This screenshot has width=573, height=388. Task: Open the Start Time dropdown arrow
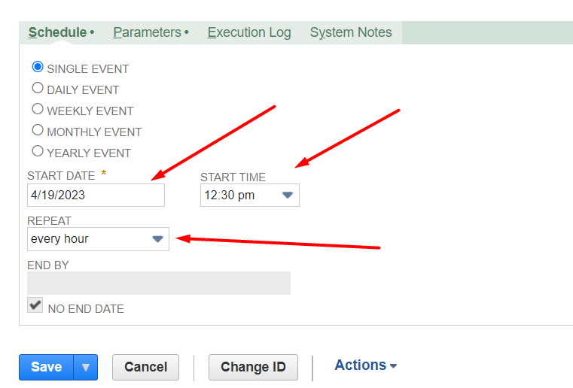pyautogui.click(x=288, y=196)
